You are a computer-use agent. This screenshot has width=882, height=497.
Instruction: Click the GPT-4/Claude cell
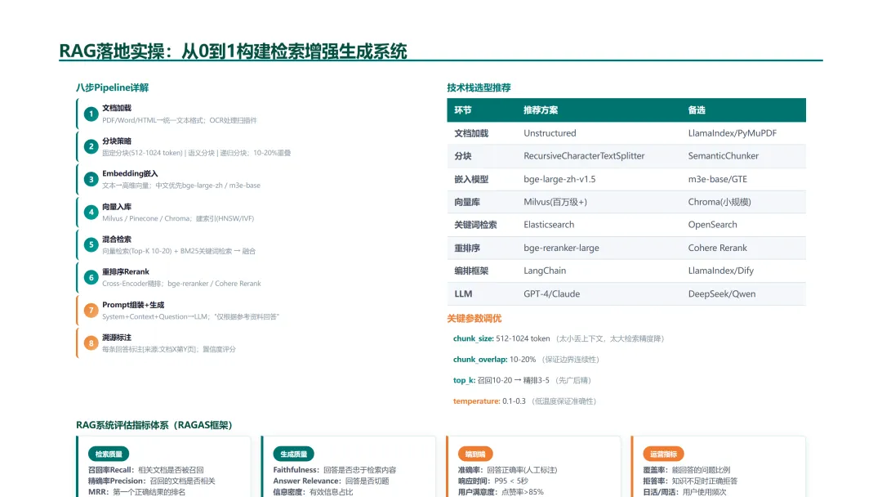(x=552, y=293)
